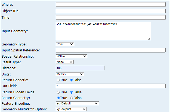Screen dimensions: 170x112
Task: Set Return Geometry to False
Action: click(72, 98)
